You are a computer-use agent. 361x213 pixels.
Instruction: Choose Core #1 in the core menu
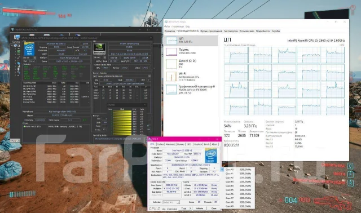coord(238,174)
